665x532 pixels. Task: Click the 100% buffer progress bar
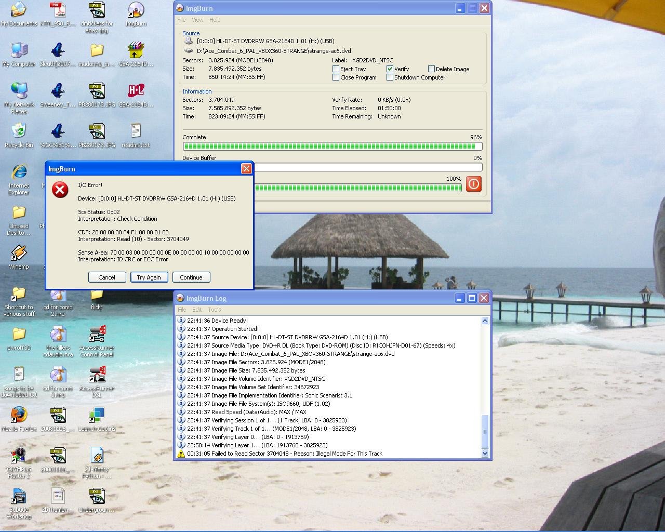[x=357, y=188]
